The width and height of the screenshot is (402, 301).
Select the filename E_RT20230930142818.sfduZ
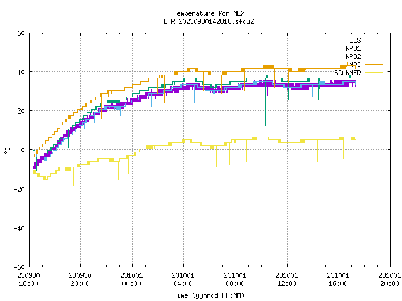pos(209,21)
